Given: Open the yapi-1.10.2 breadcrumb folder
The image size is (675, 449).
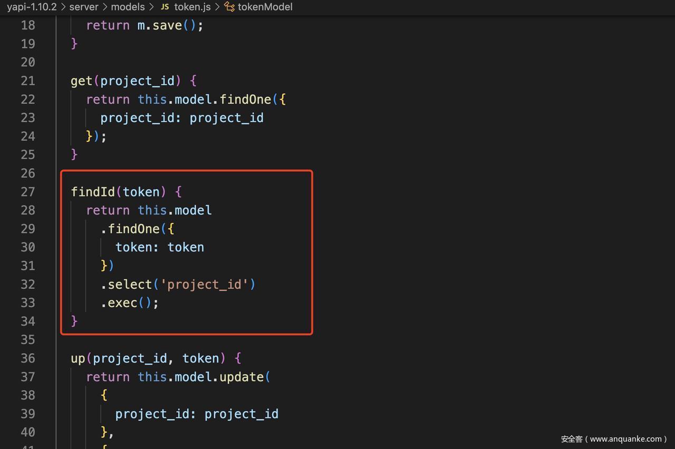Looking at the screenshot, I should (x=32, y=7).
